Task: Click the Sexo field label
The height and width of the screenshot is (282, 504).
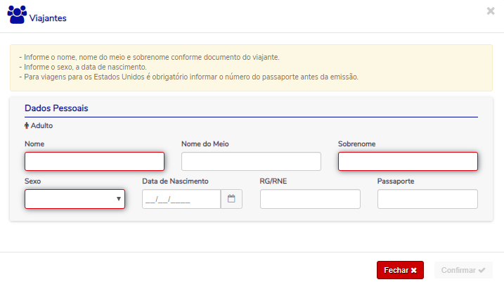Action: pos(33,181)
